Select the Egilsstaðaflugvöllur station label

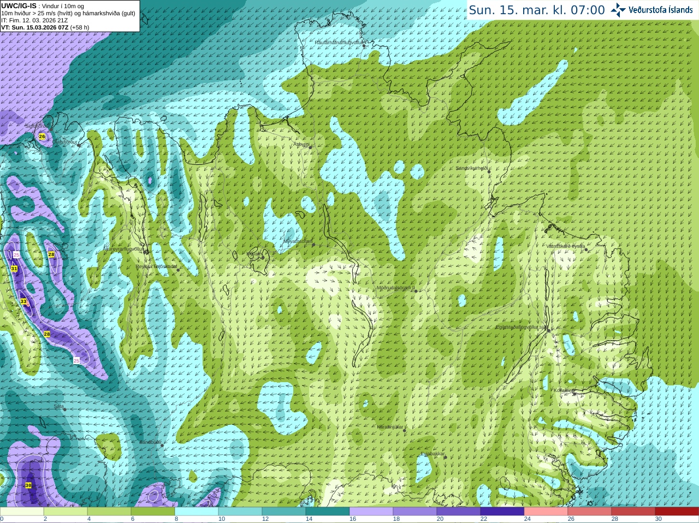521,327
